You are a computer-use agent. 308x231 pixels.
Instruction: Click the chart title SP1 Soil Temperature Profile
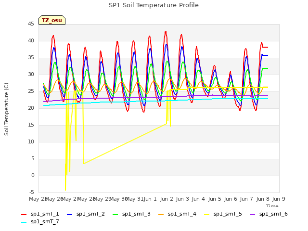point(154,5)
